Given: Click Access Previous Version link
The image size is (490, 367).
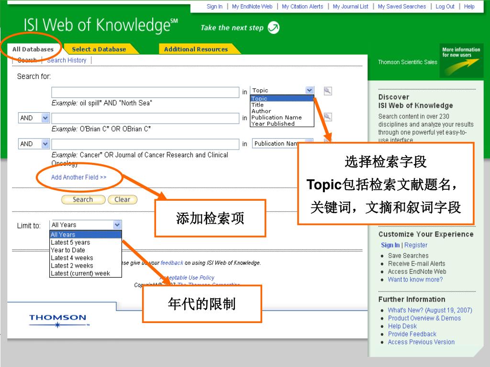Looking at the screenshot, I should [421, 342].
